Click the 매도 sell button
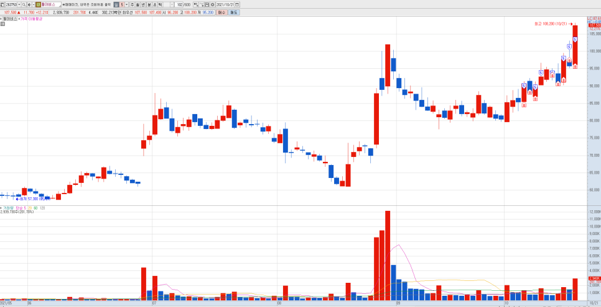601x307 pixels. tap(234, 12)
